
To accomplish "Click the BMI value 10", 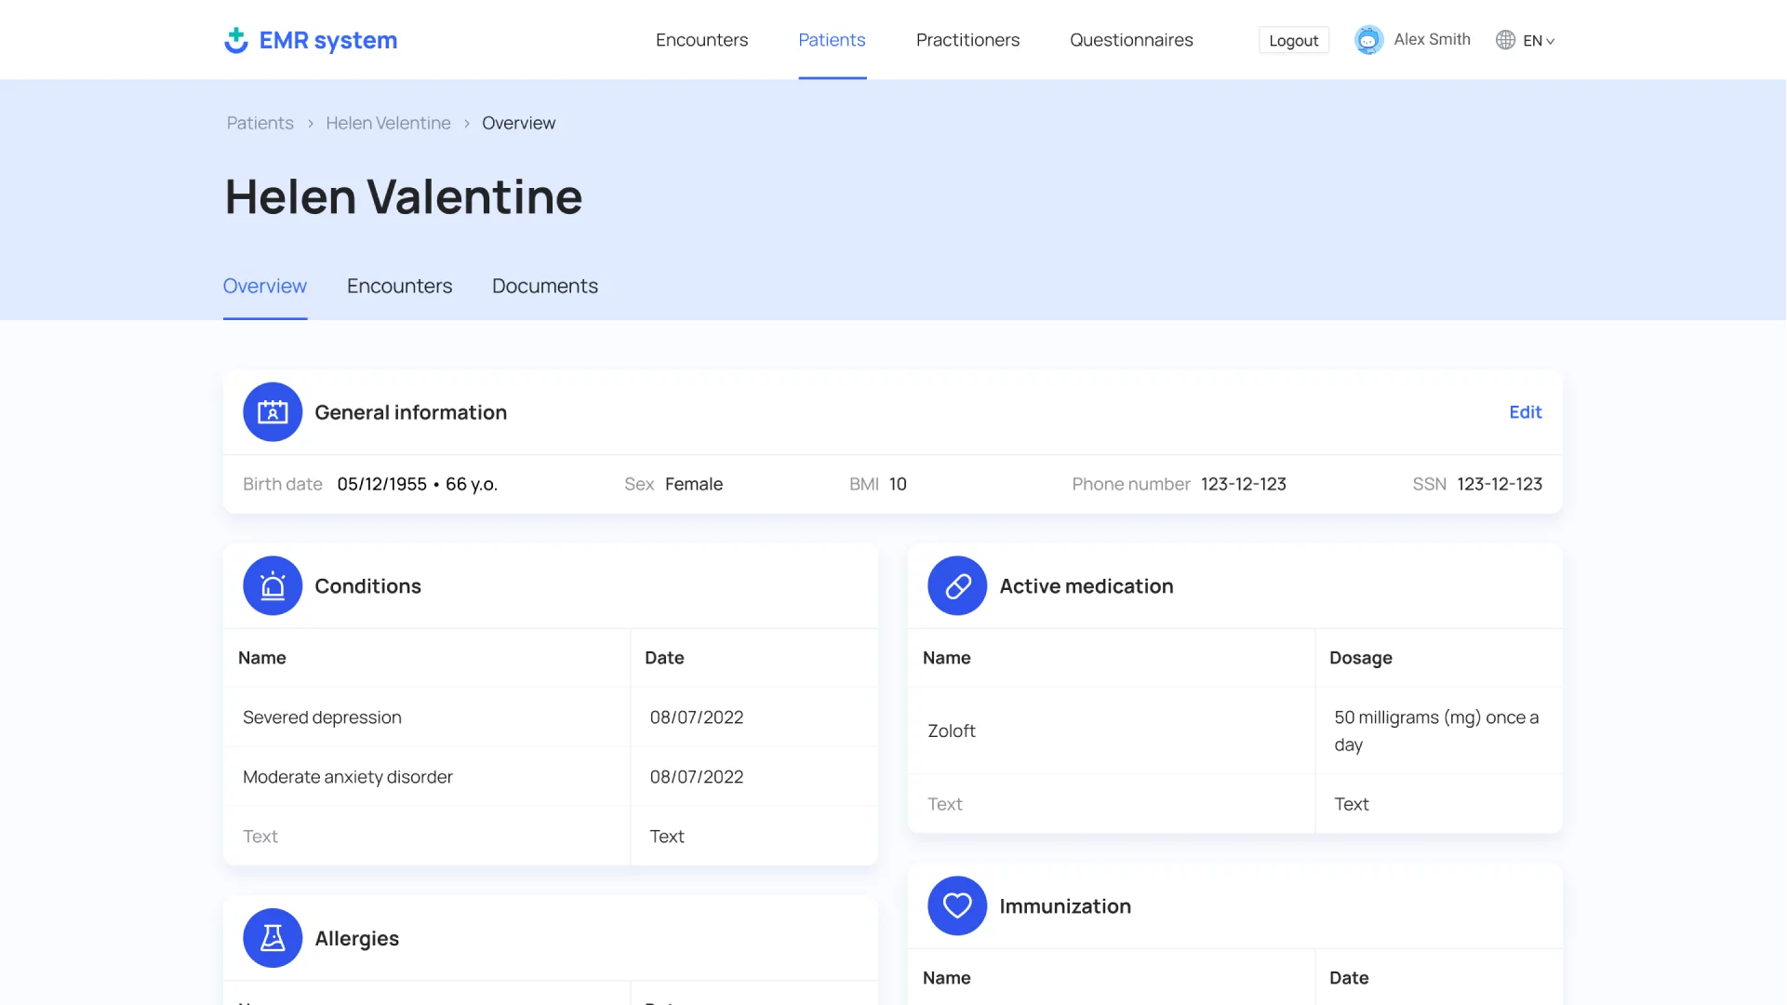I will tap(898, 485).
